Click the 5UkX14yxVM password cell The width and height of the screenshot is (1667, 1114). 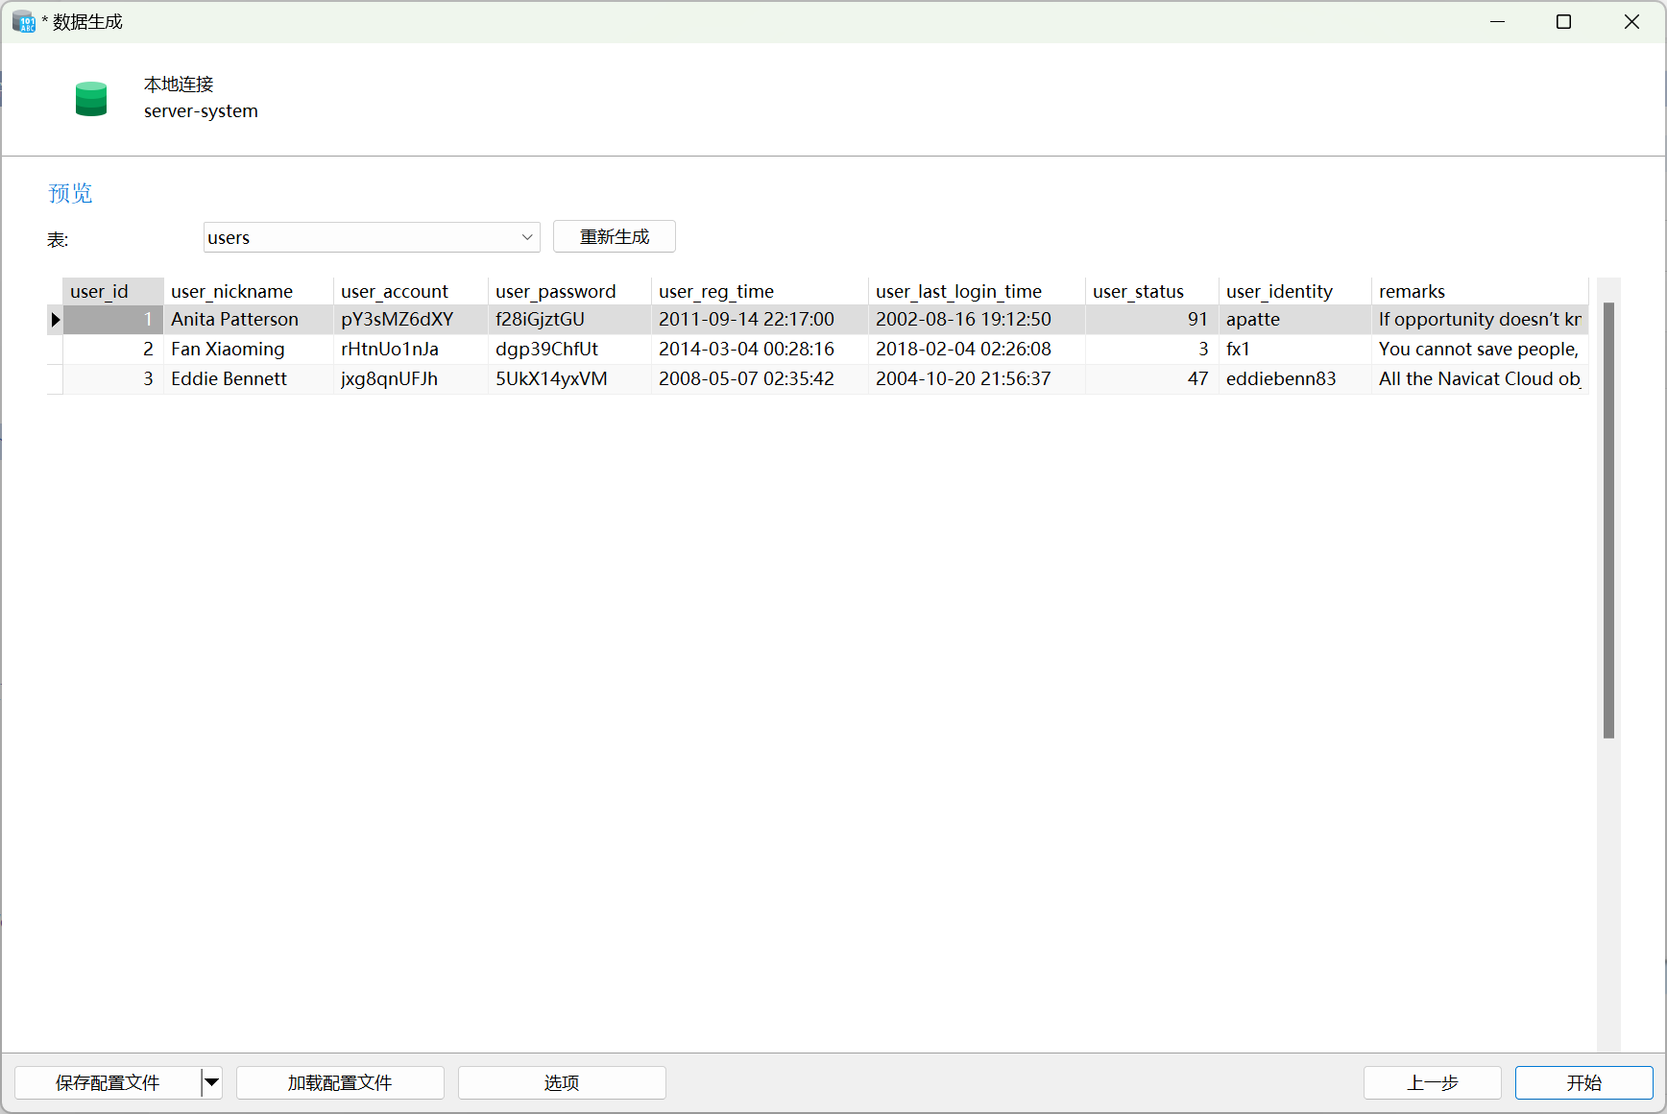click(569, 379)
